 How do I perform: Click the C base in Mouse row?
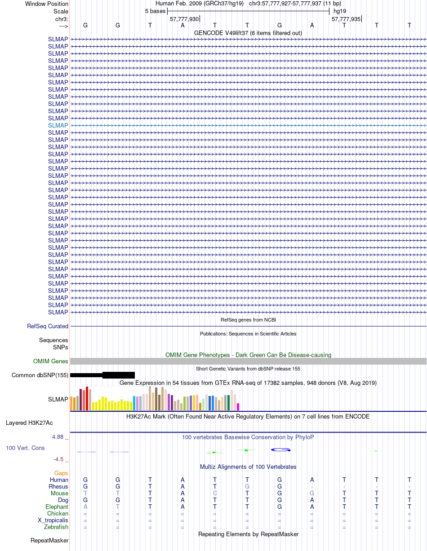click(x=215, y=493)
